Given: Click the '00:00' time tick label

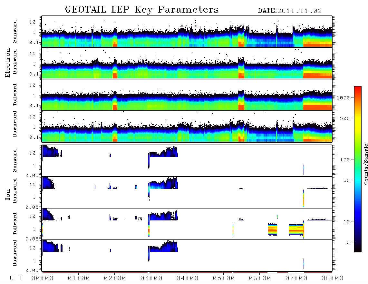Looking at the screenshot, I should (43, 279).
